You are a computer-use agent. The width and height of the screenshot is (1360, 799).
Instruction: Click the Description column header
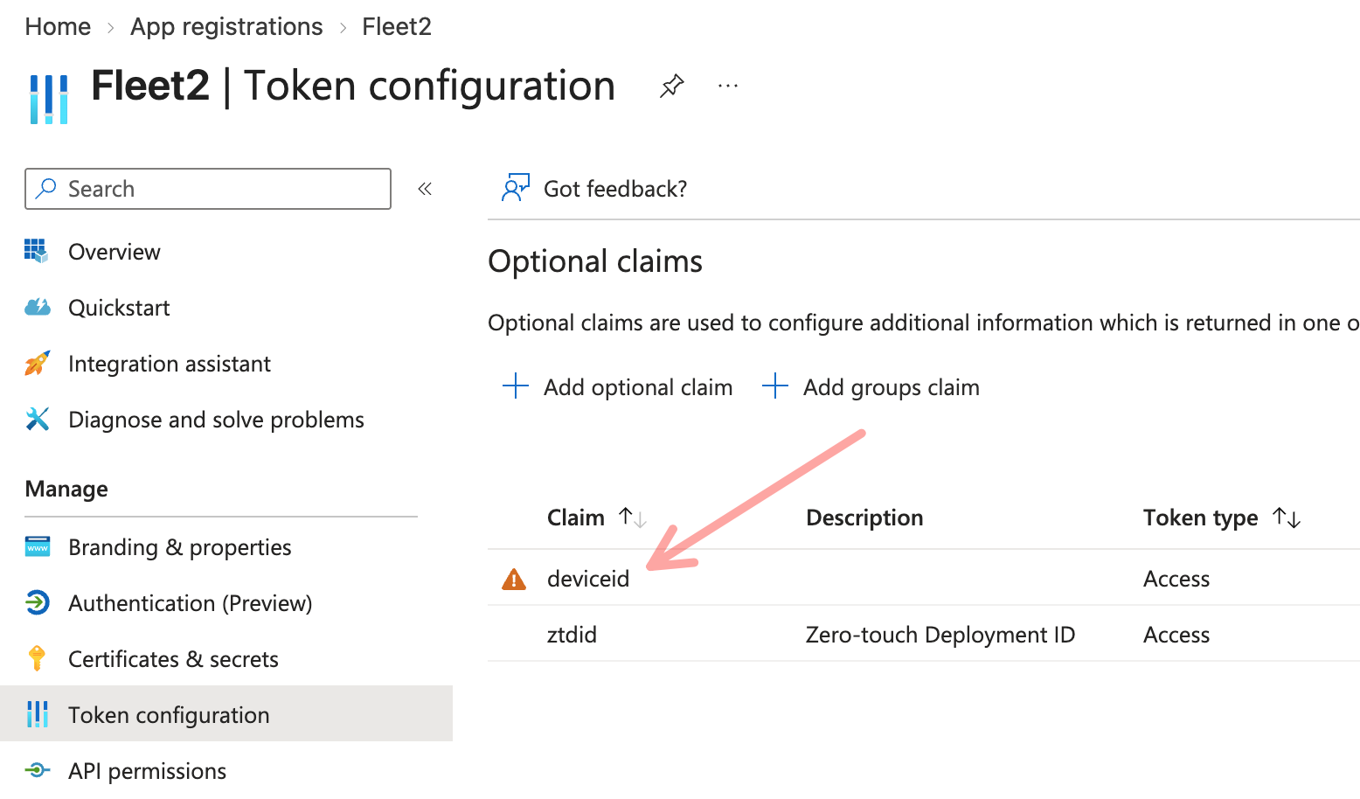coord(864,518)
